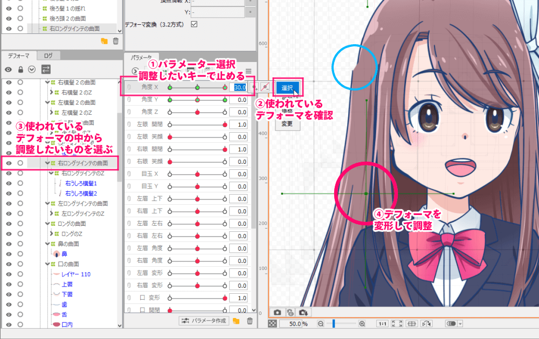Switch to the デフォーマ tab

[x=18, y=56]
